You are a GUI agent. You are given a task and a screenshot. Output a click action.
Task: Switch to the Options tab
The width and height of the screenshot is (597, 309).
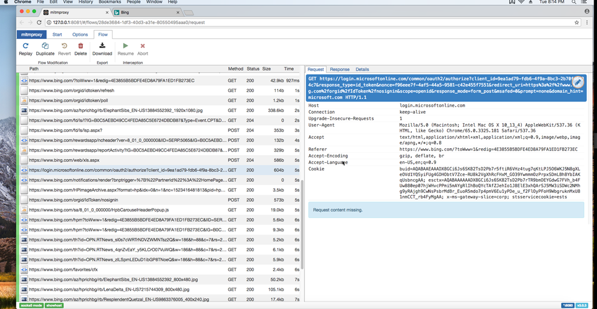80,34
